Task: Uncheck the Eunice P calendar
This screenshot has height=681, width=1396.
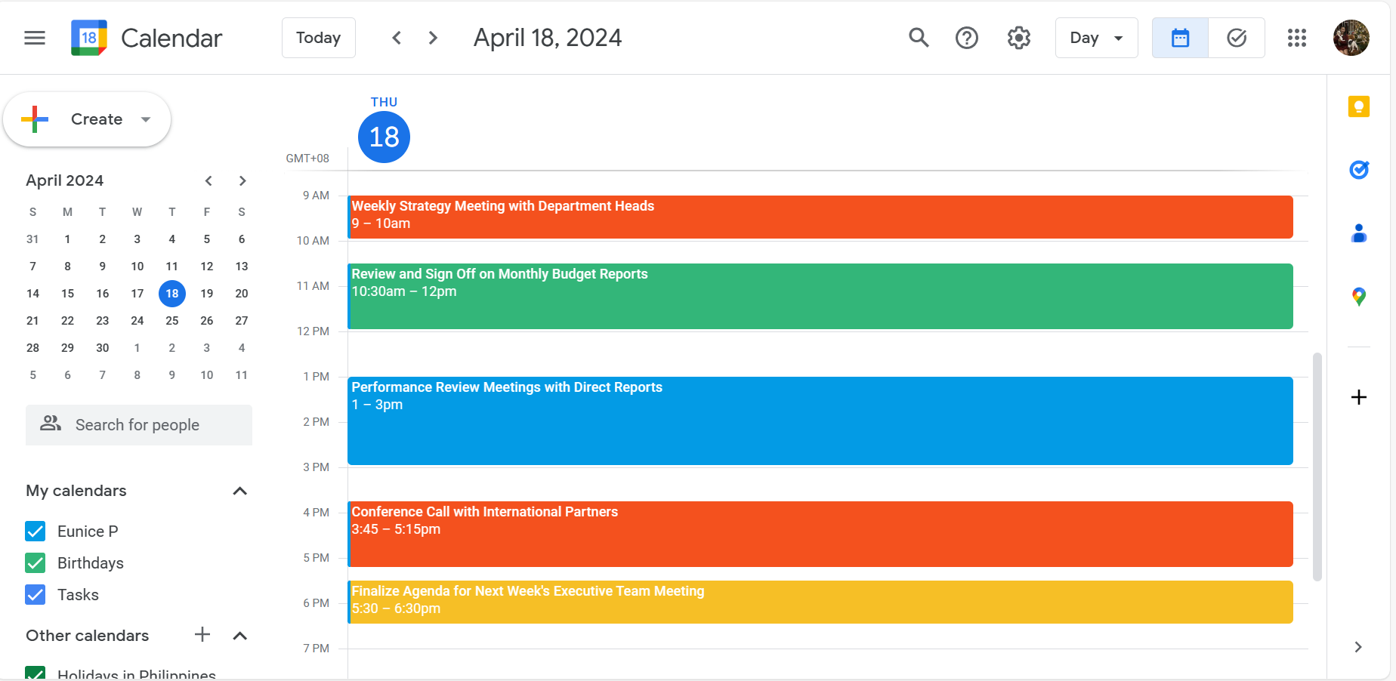Action: 36,532
